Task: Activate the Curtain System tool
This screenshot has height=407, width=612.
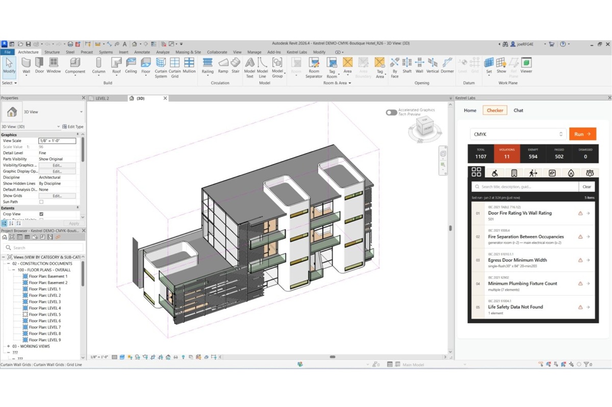Action: coord(161,67)
